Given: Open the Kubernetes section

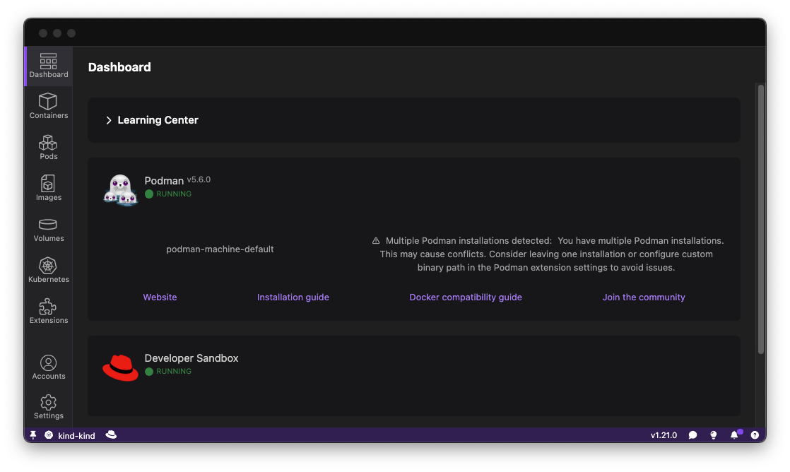Looking at the screenshot, I should tap(48, 269).
